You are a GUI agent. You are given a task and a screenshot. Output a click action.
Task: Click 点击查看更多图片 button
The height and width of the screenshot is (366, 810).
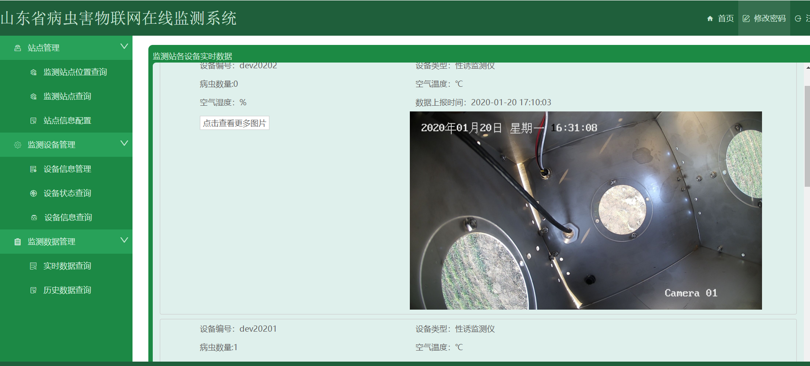click(x=235, y=123)
